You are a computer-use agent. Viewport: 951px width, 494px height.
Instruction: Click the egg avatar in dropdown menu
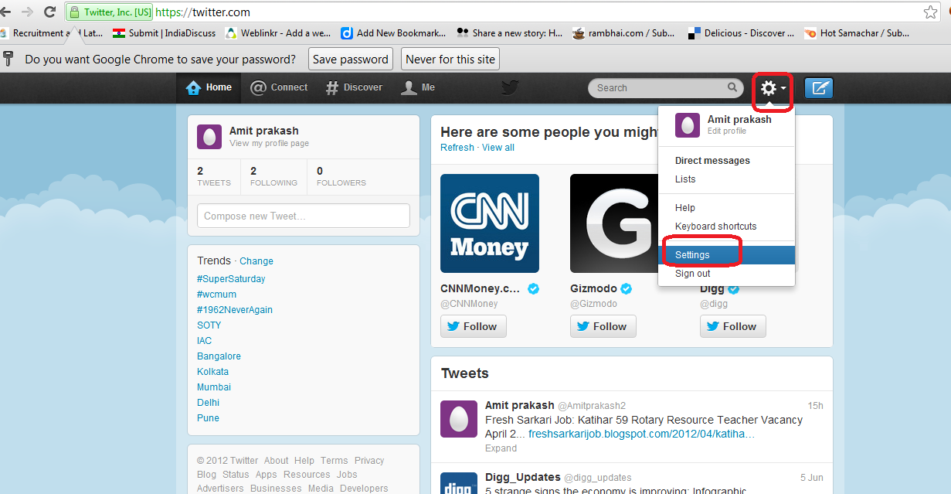(688, 125)
